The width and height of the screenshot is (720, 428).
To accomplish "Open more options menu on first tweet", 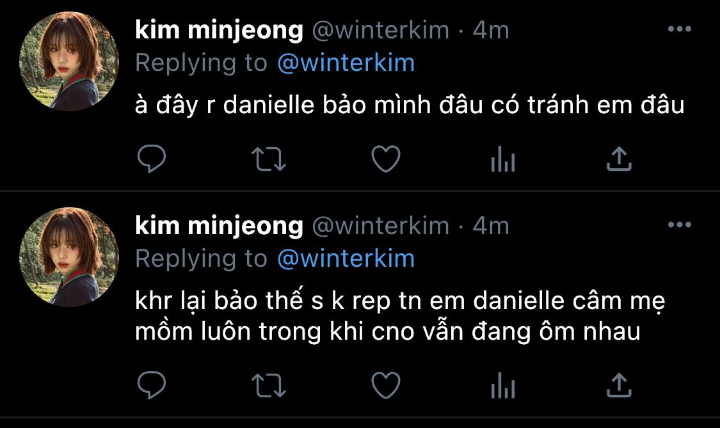I will 680,29.
